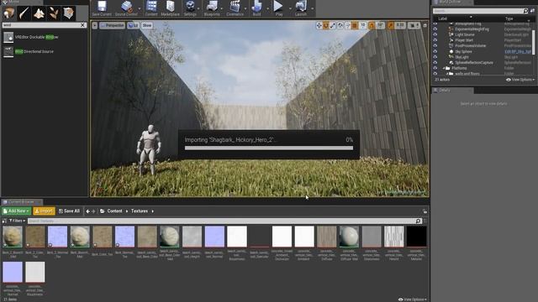Toggle rotation snapping in the viewport toolbar
The image size is (538, 302).
(372, 25)
